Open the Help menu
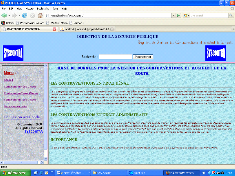 pyautogui.click(x=64, y=9)
